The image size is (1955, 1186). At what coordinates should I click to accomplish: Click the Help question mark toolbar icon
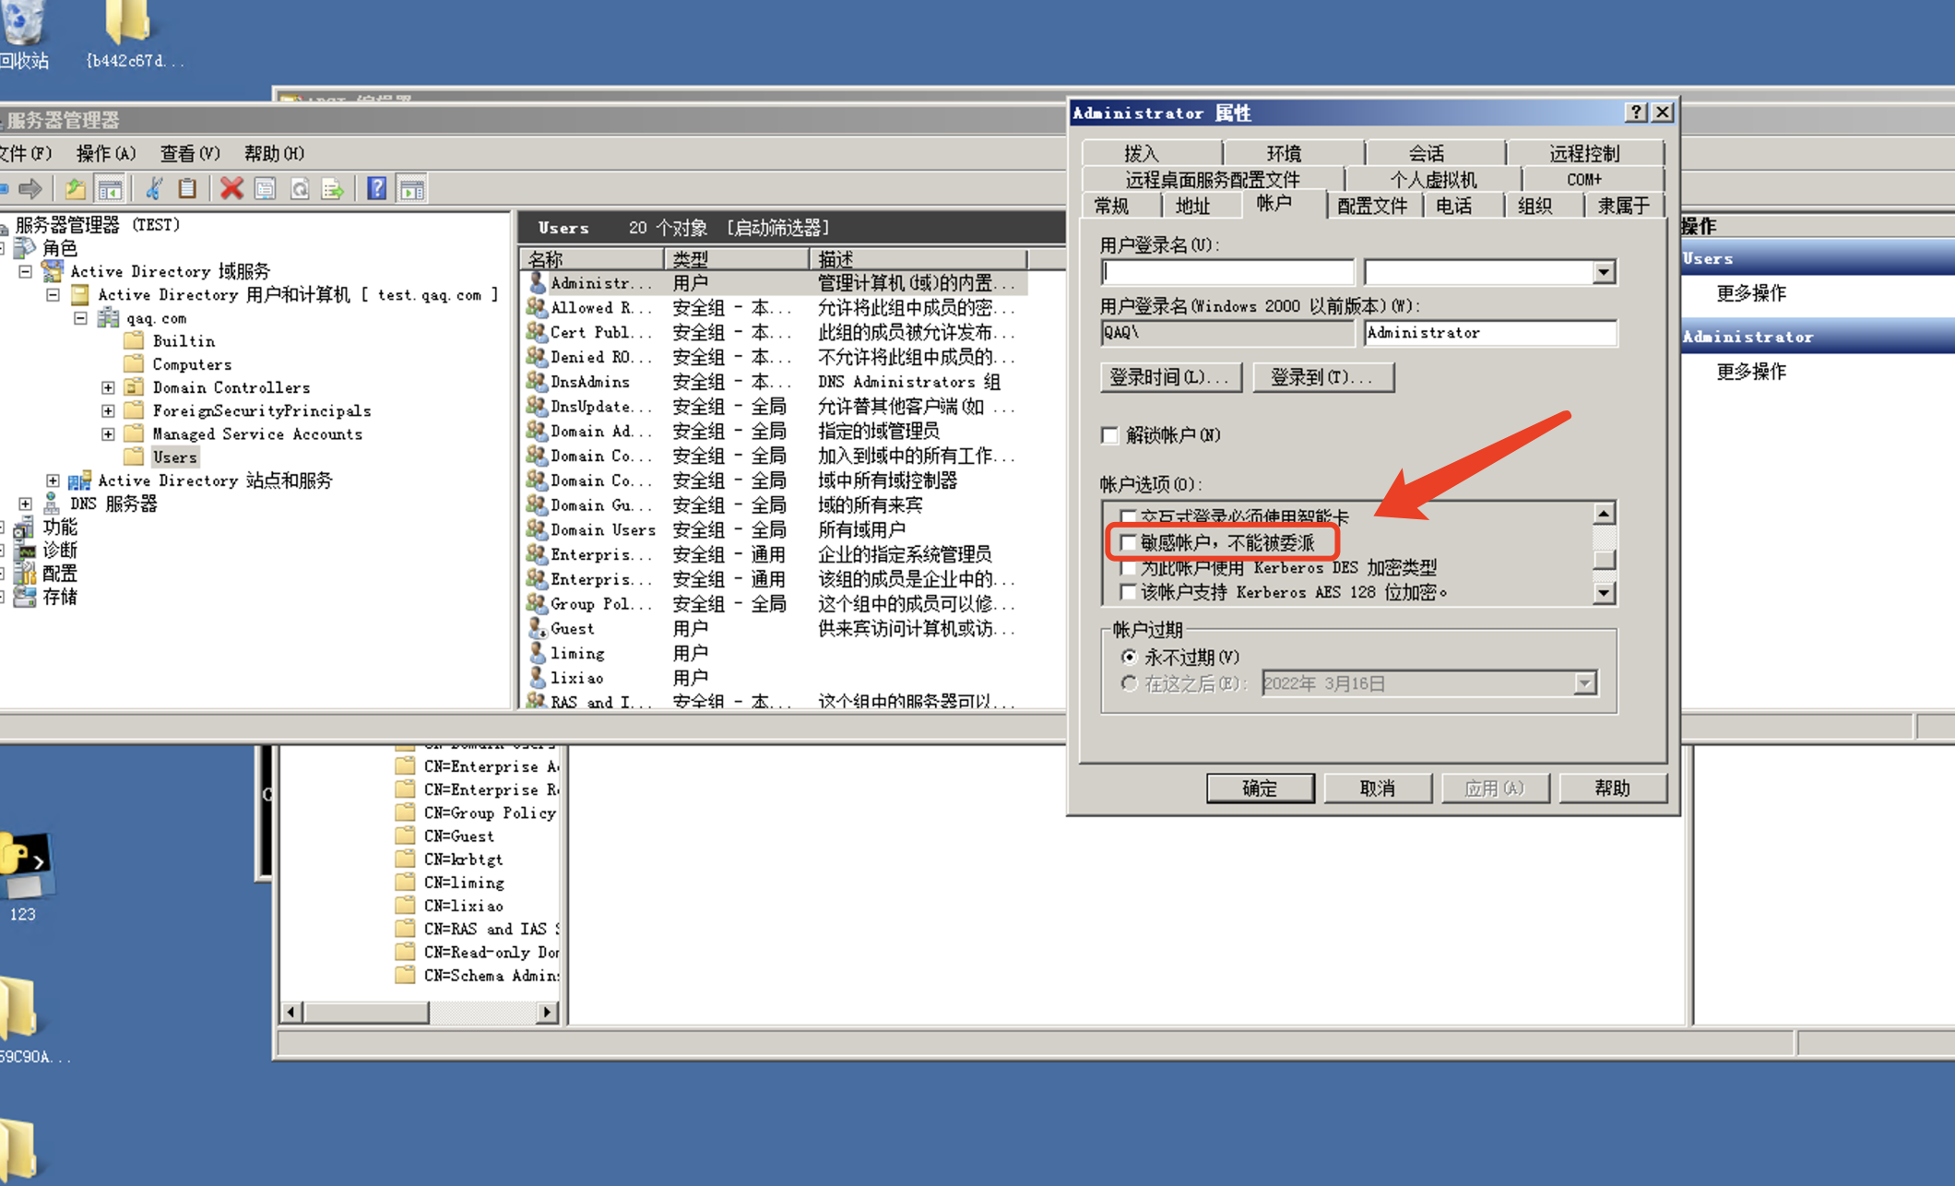376,188
